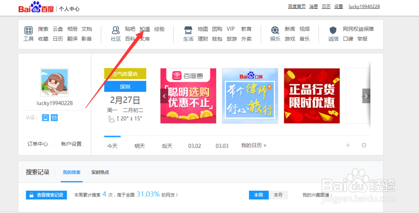The image size is (419, 213).
Task: Click the weather moon cloud icon
Action: 111,119
